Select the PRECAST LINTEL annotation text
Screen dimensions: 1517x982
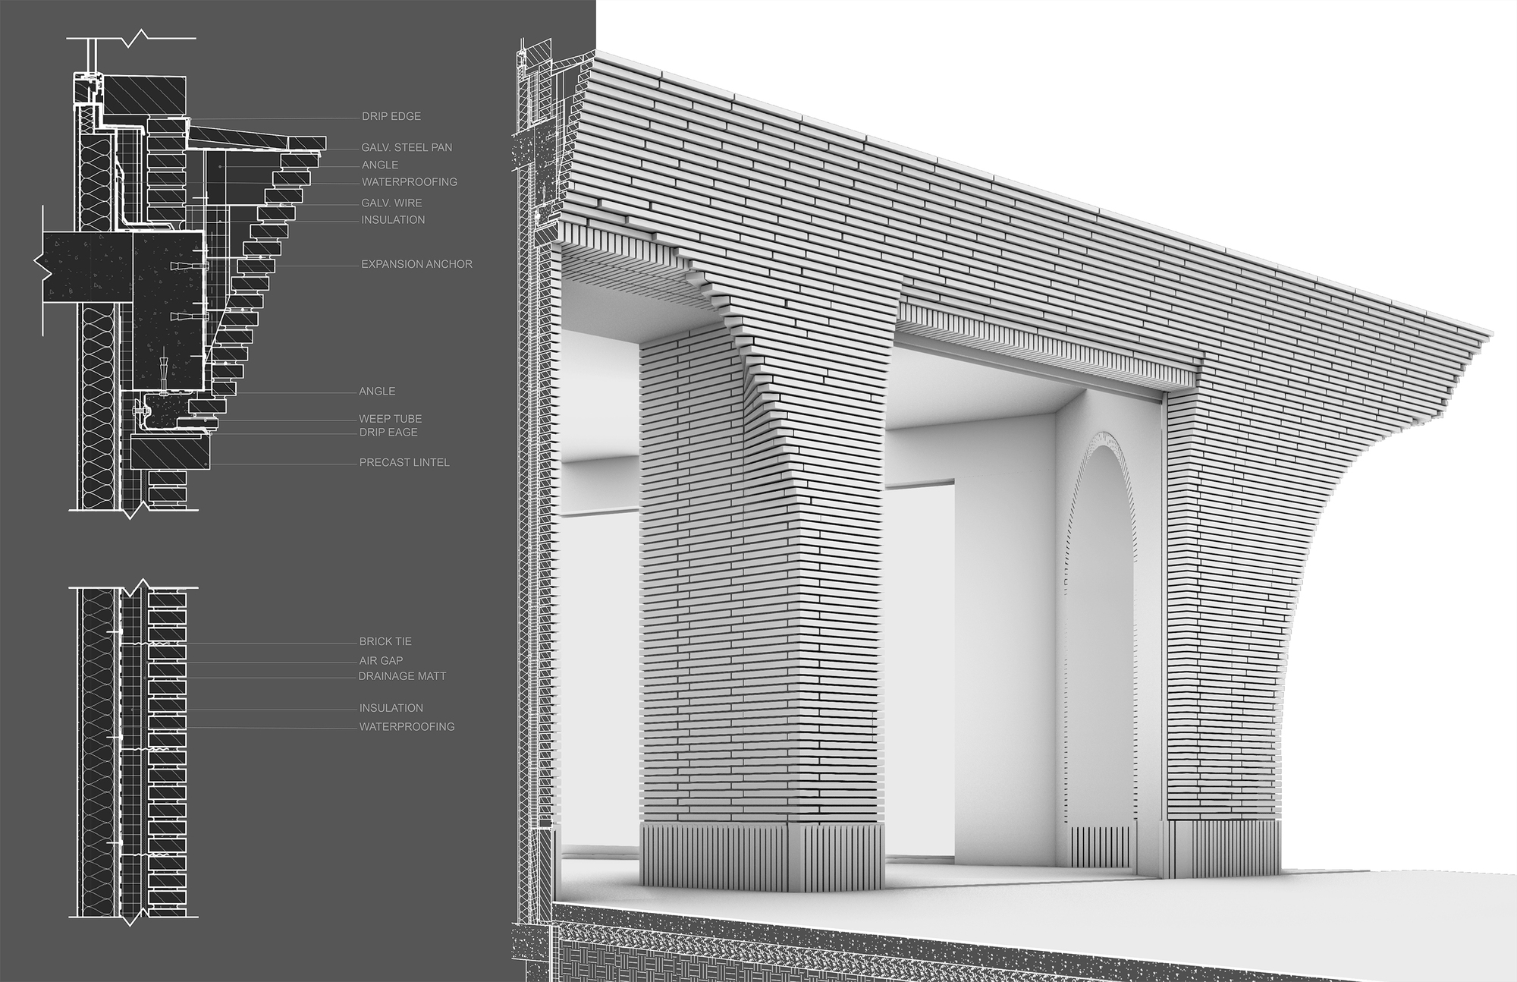click(404, 462)
